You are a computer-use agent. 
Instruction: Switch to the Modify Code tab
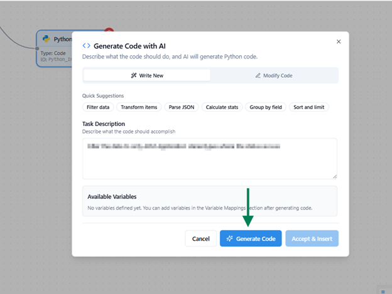pyautogui.click(x=274, y=75)
